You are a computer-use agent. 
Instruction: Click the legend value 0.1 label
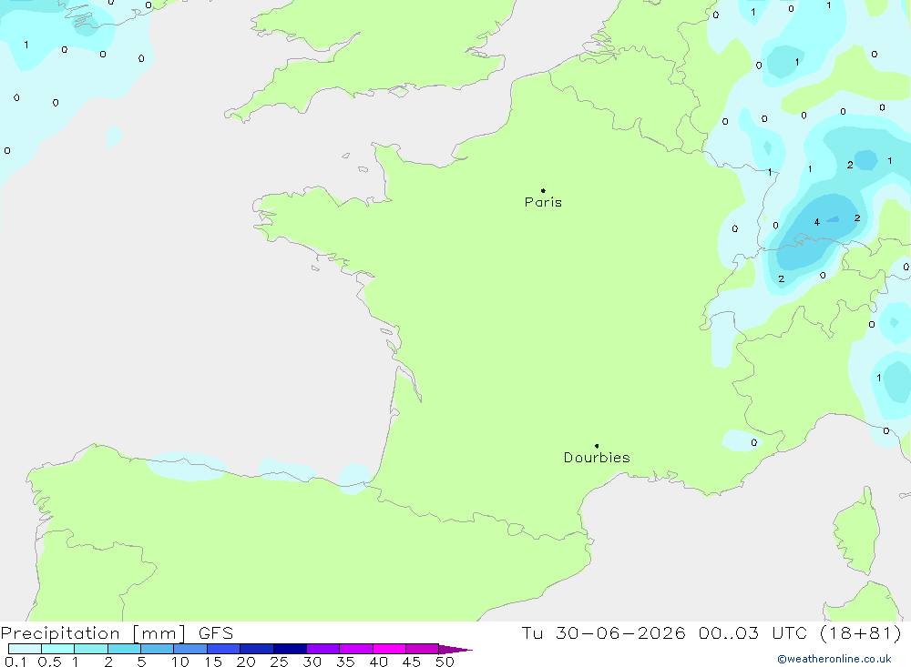point(15,662)
